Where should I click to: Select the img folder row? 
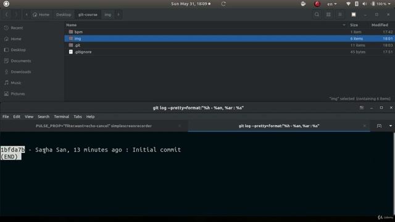tap(229, 38)
